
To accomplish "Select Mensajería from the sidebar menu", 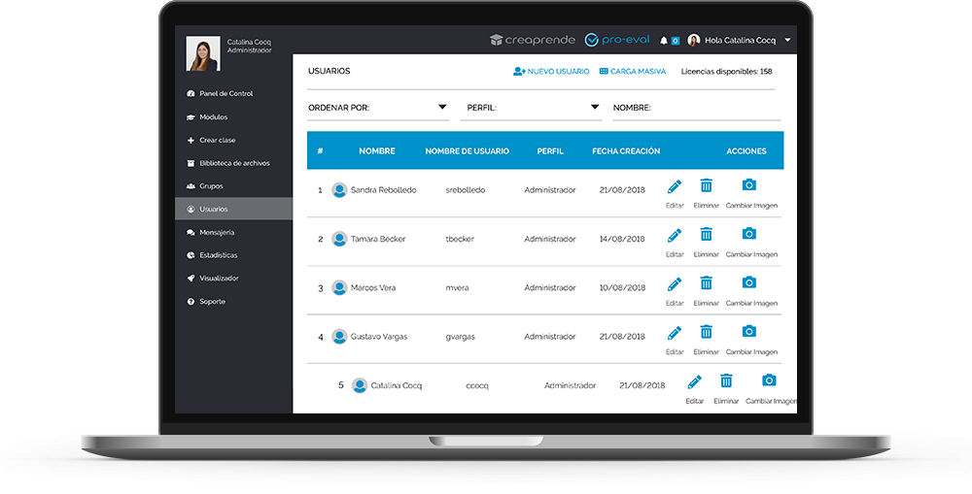I will (216, 233).
